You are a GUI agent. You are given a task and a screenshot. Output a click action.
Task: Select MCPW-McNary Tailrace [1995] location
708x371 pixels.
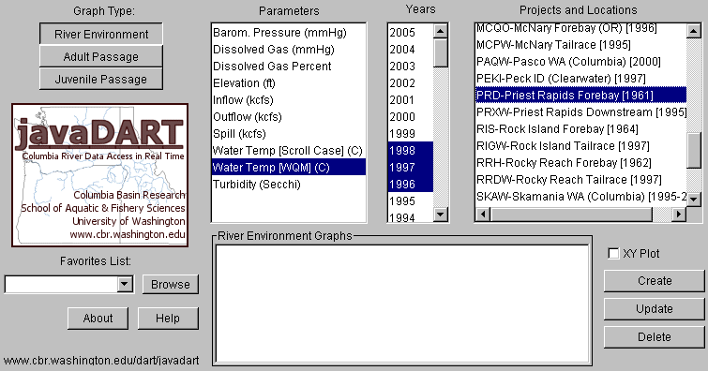pyautogui.click(x=581, y=45)
